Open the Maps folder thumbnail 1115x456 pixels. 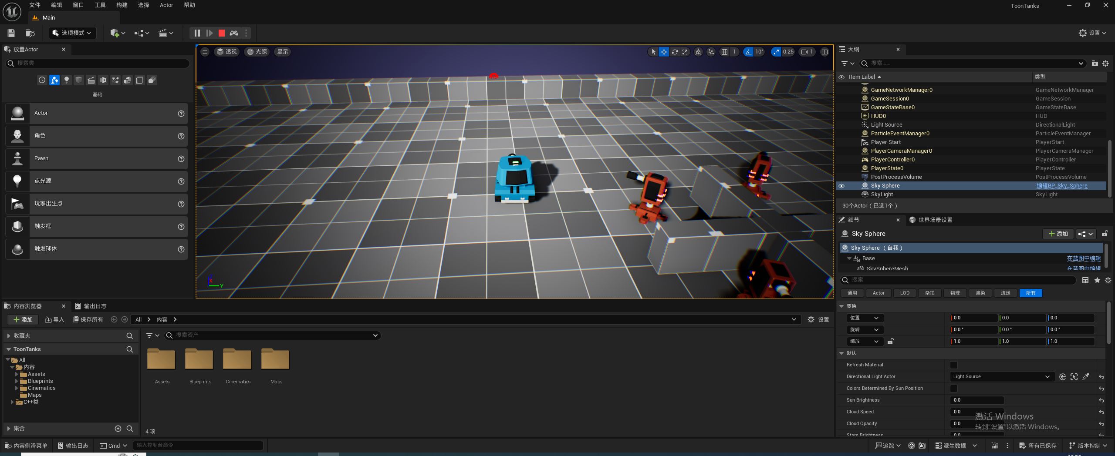[x=275, y=360]
